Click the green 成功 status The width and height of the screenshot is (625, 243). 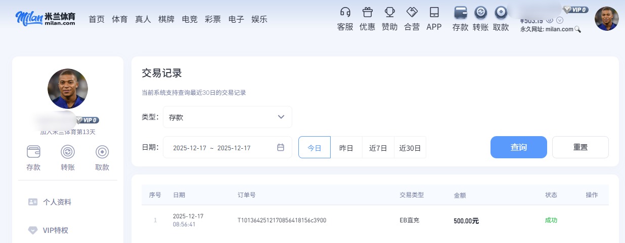coord(551,220)
